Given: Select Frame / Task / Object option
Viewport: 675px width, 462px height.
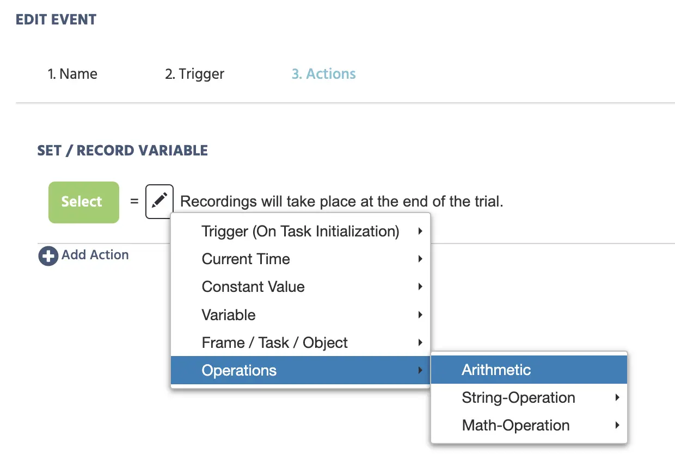Looking at the screenshot, I should click(x=274, y=343).
